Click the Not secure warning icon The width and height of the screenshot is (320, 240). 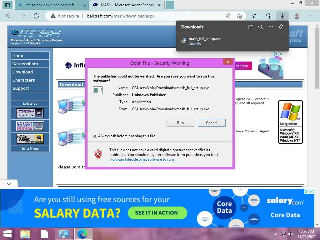53,16
